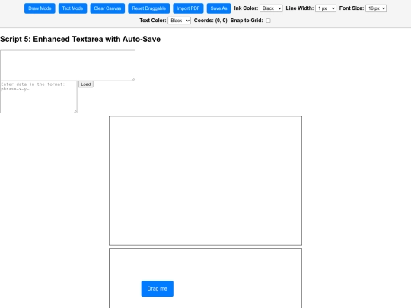Screen dimensions: 411x308
Task: Enable Snap to Grid checkbox
Action: pos(268,21)
